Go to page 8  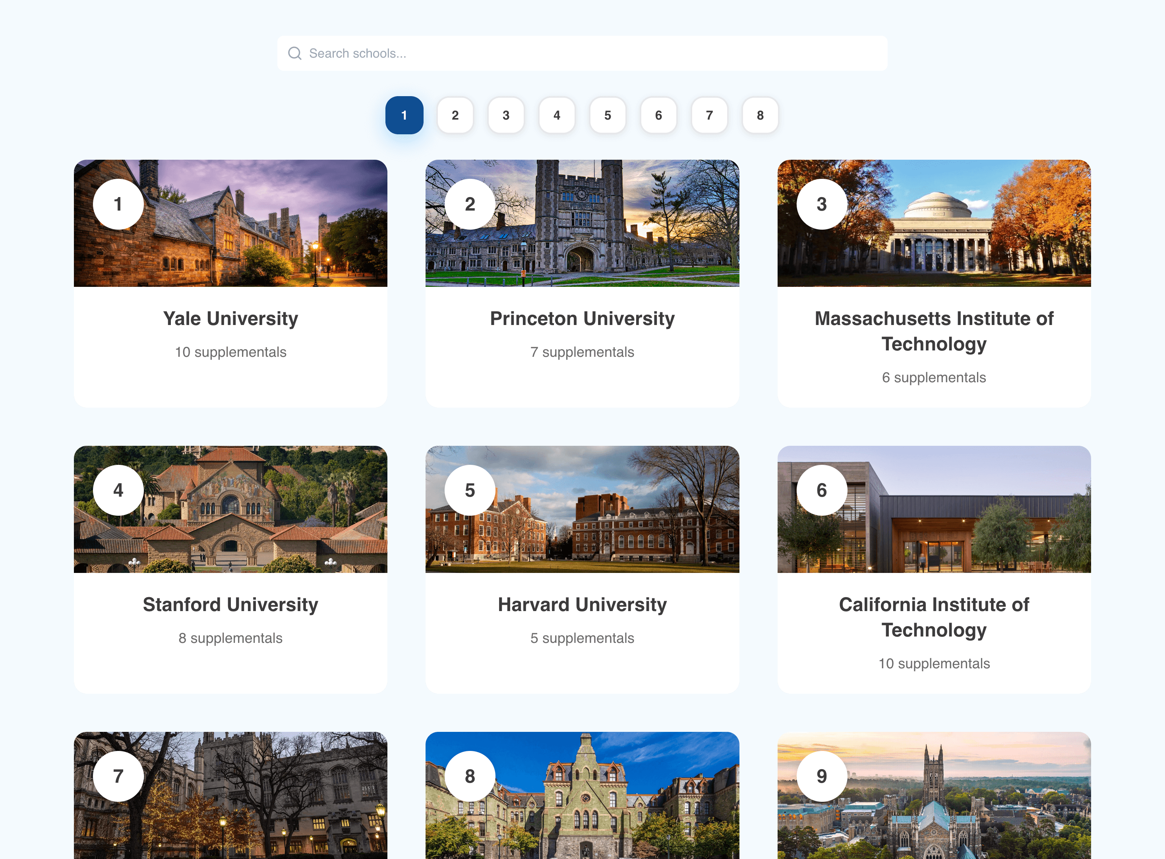coord(761,115)
